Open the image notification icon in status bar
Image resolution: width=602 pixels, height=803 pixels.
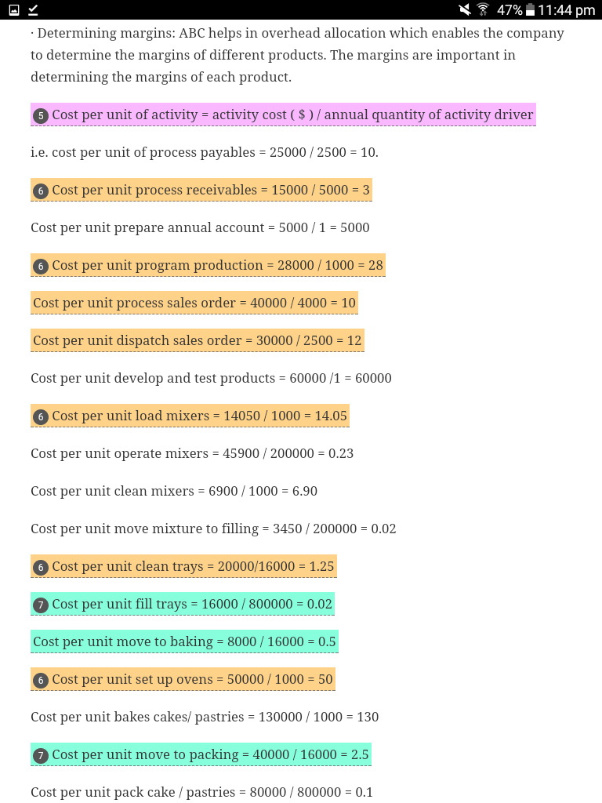14,9
